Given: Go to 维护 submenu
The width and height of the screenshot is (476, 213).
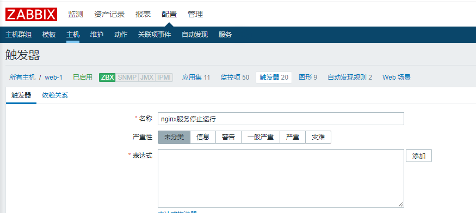Looking at the screenshot, I should coord(97,35).
